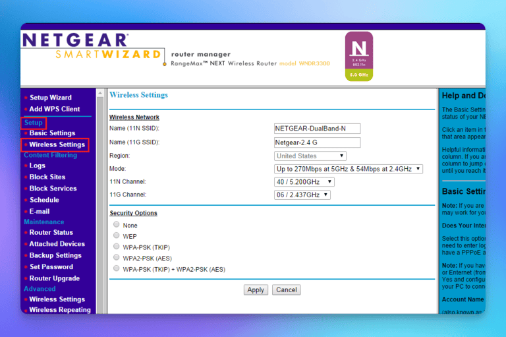
Task: Click the Advanced section heading
Action: 40,289
